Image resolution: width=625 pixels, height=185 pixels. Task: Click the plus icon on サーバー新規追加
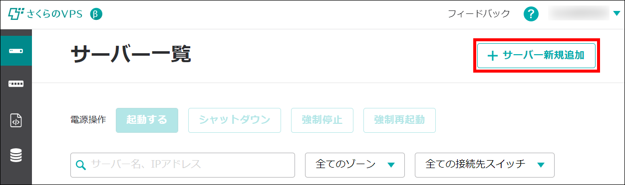pos(493,56)
